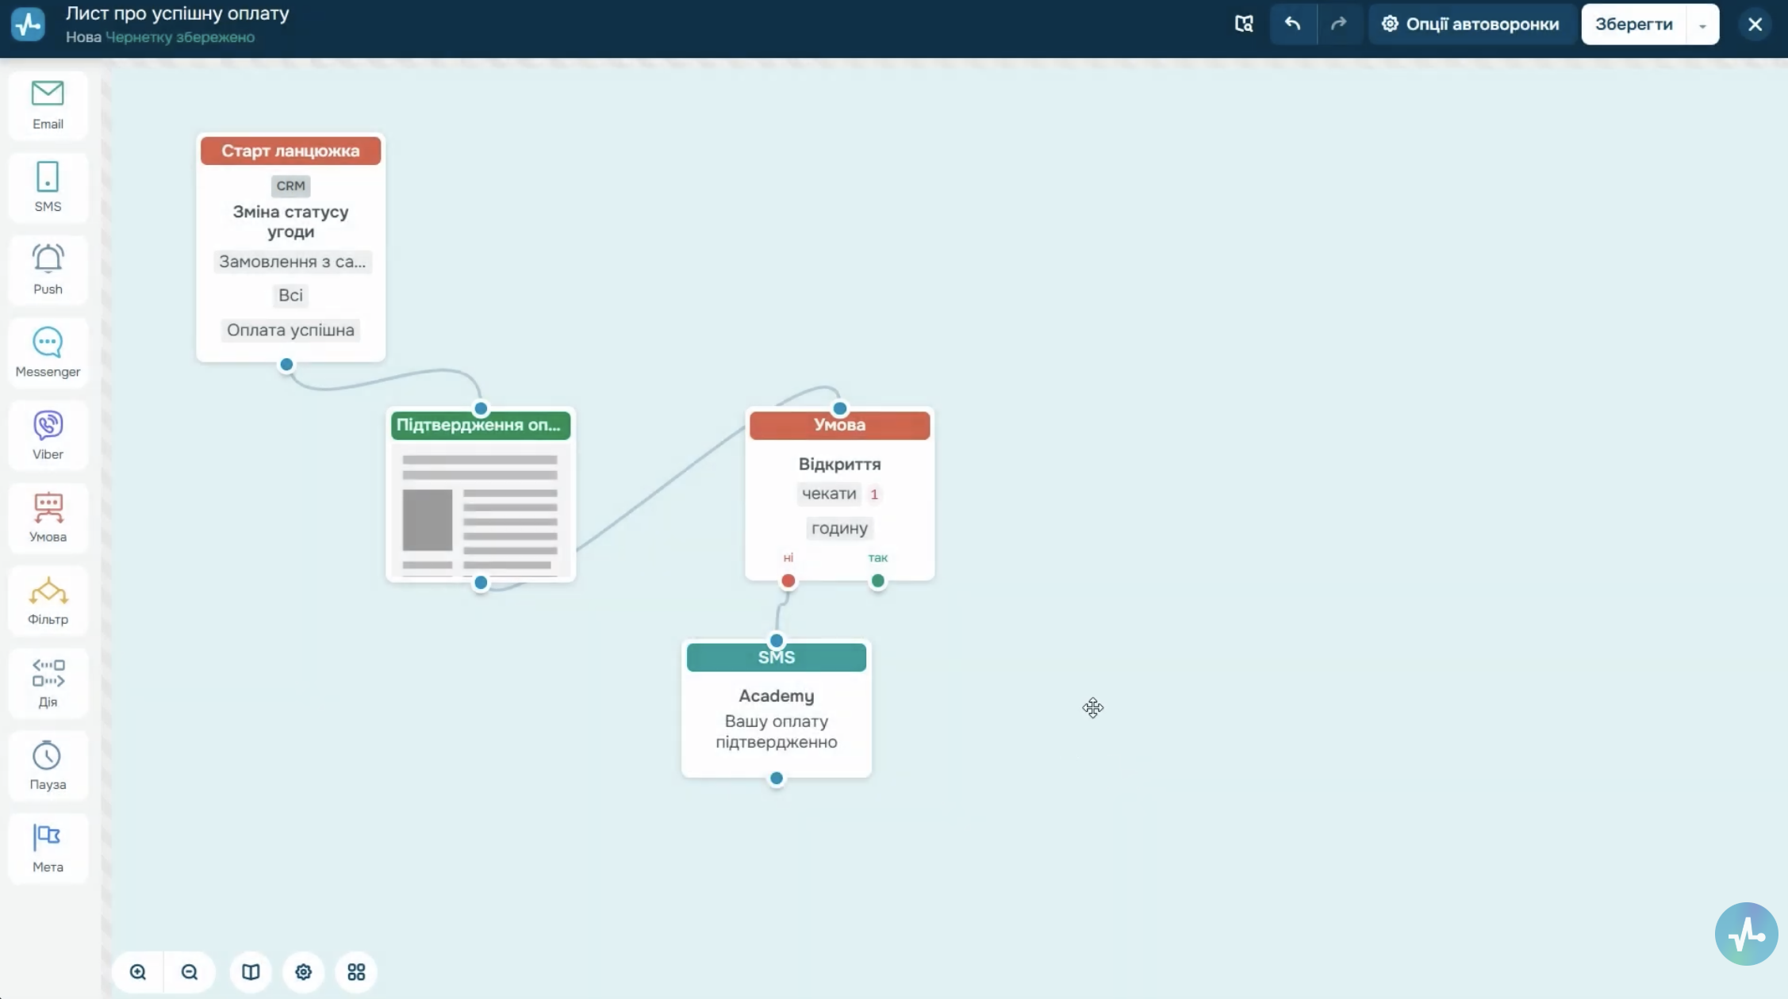Pick the Messenger block icon

(x=48, y=352)
